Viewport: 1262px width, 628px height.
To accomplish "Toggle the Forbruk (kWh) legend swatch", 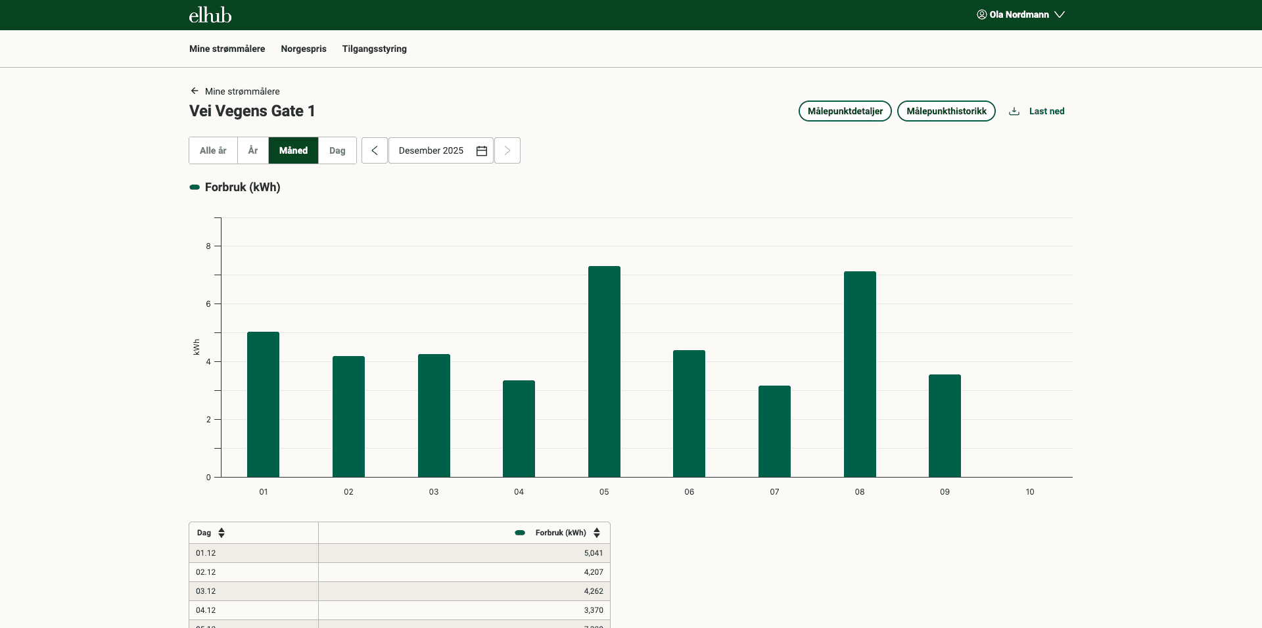I will click(x=195, y=187).
